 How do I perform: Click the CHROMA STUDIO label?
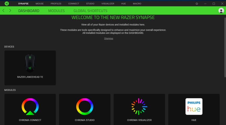click(85, 120)
